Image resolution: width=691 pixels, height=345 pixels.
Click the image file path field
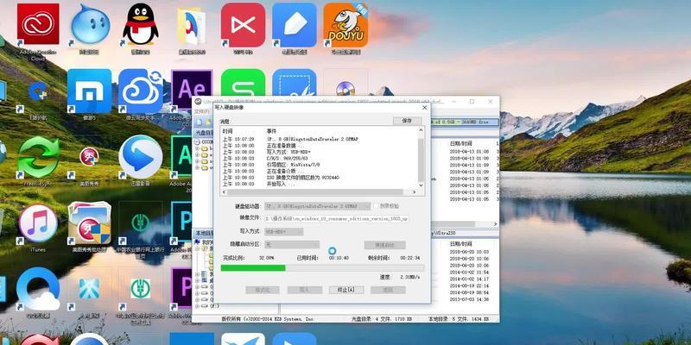336,219
